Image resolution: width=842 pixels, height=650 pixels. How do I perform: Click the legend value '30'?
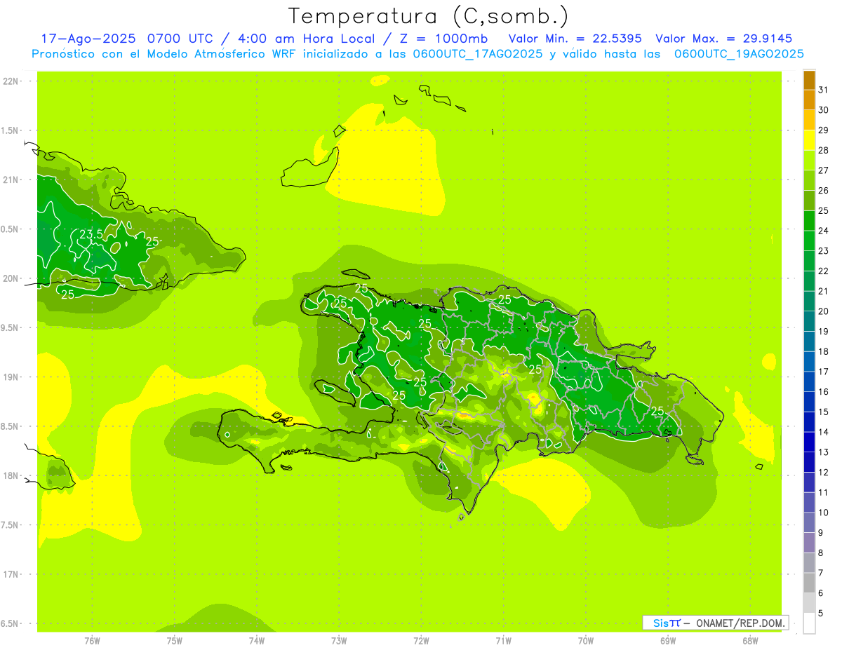824,110
